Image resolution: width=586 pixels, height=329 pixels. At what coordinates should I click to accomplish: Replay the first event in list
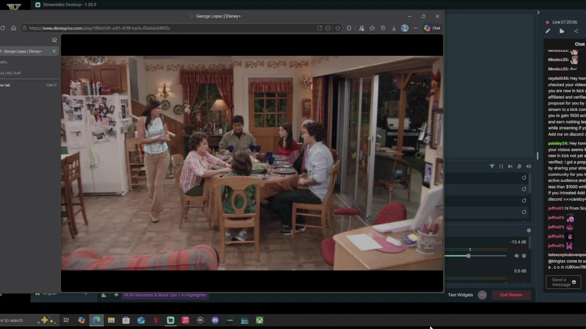click(524, 178)
